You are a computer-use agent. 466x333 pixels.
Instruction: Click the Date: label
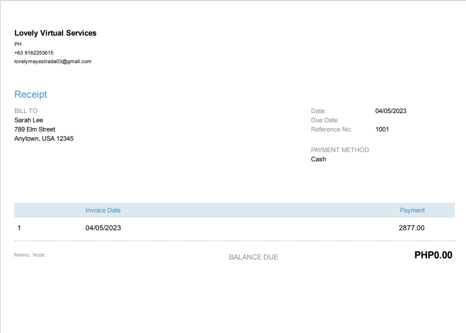click(319, 111)
